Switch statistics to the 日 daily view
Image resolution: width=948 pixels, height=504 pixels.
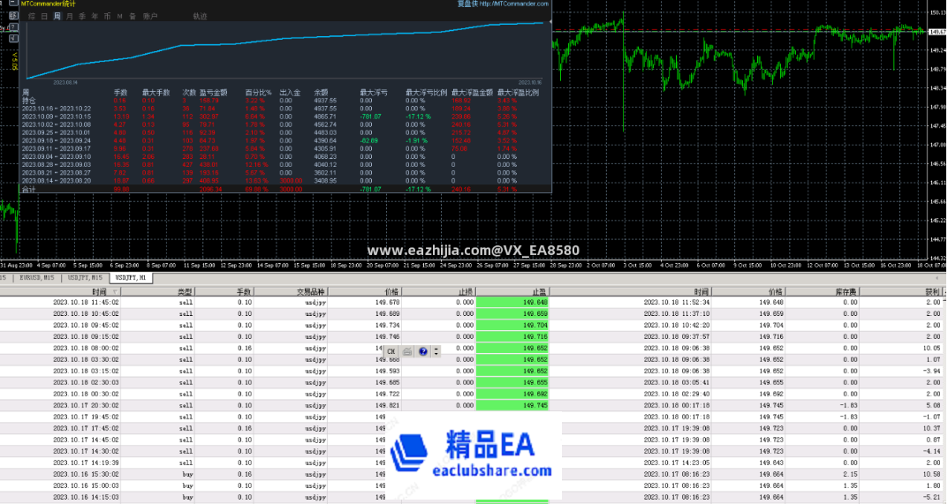coord(44,16)
